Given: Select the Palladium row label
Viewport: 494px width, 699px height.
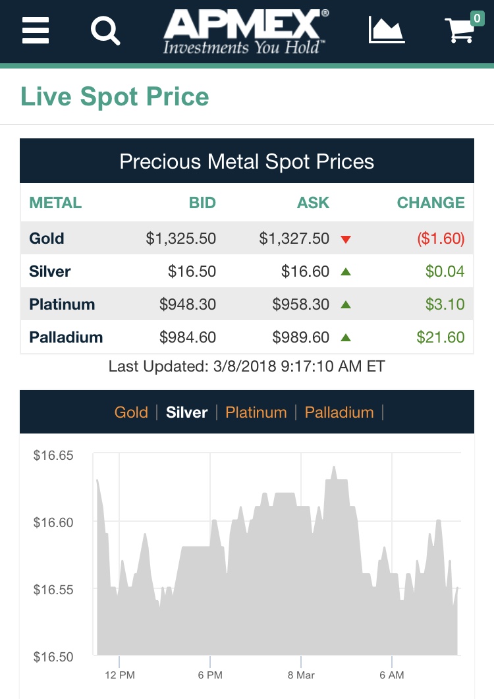Looking at the screenshot, I should point(66,337).
